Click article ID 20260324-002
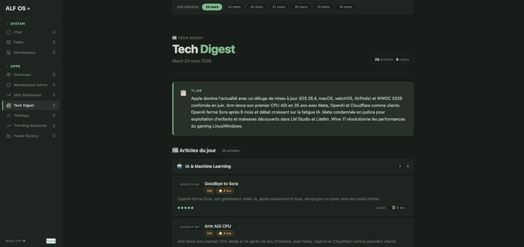 click(x=190, y=185)
